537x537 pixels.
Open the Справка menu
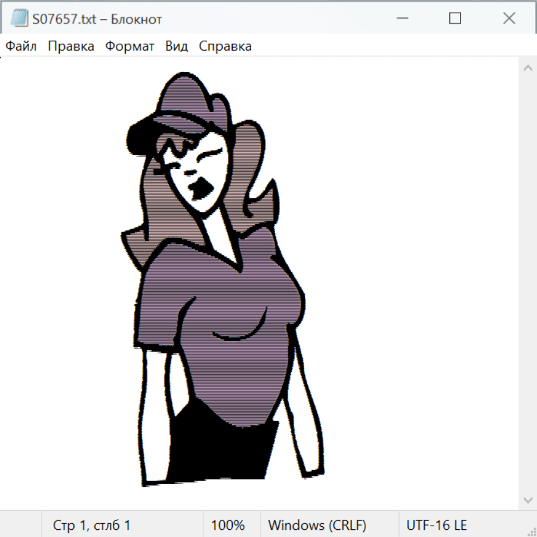[x=225, y=47]
